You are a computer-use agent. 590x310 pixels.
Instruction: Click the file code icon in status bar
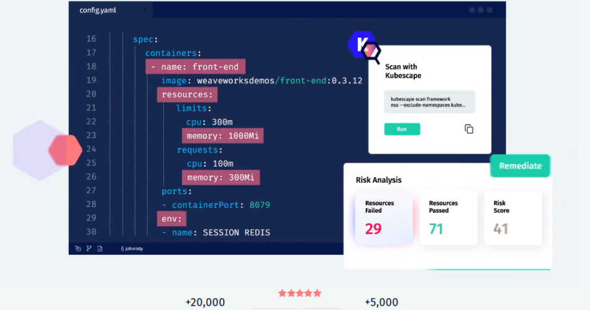100,248
